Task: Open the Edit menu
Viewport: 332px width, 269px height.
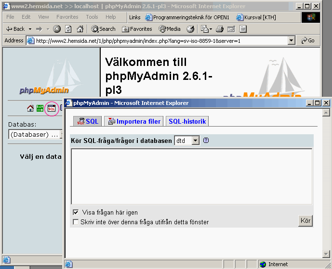Action: click(26, 17)
